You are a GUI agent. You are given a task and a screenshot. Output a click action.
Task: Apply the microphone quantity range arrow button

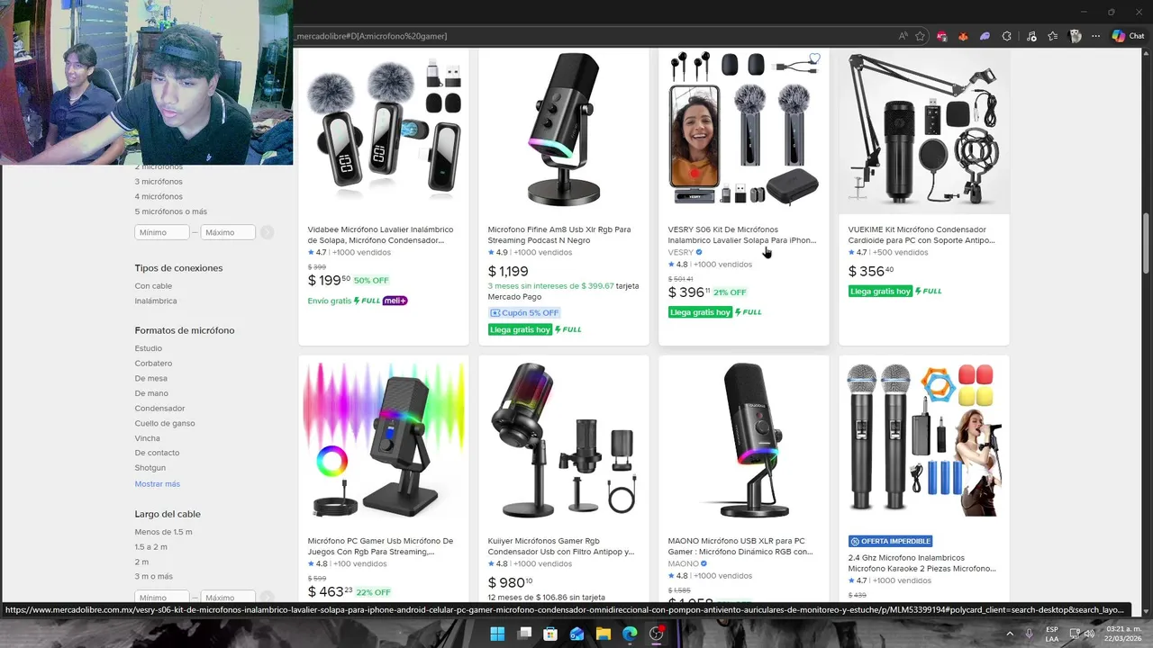pyautogui.click(x=267, y=232)
